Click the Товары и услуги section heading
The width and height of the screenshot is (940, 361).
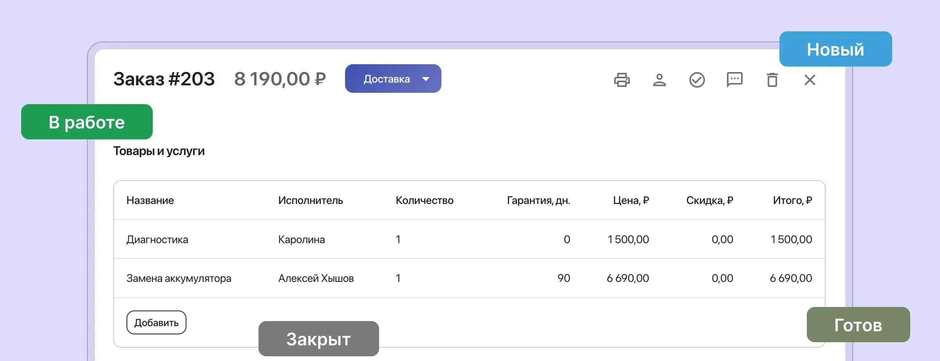[159, 151]
